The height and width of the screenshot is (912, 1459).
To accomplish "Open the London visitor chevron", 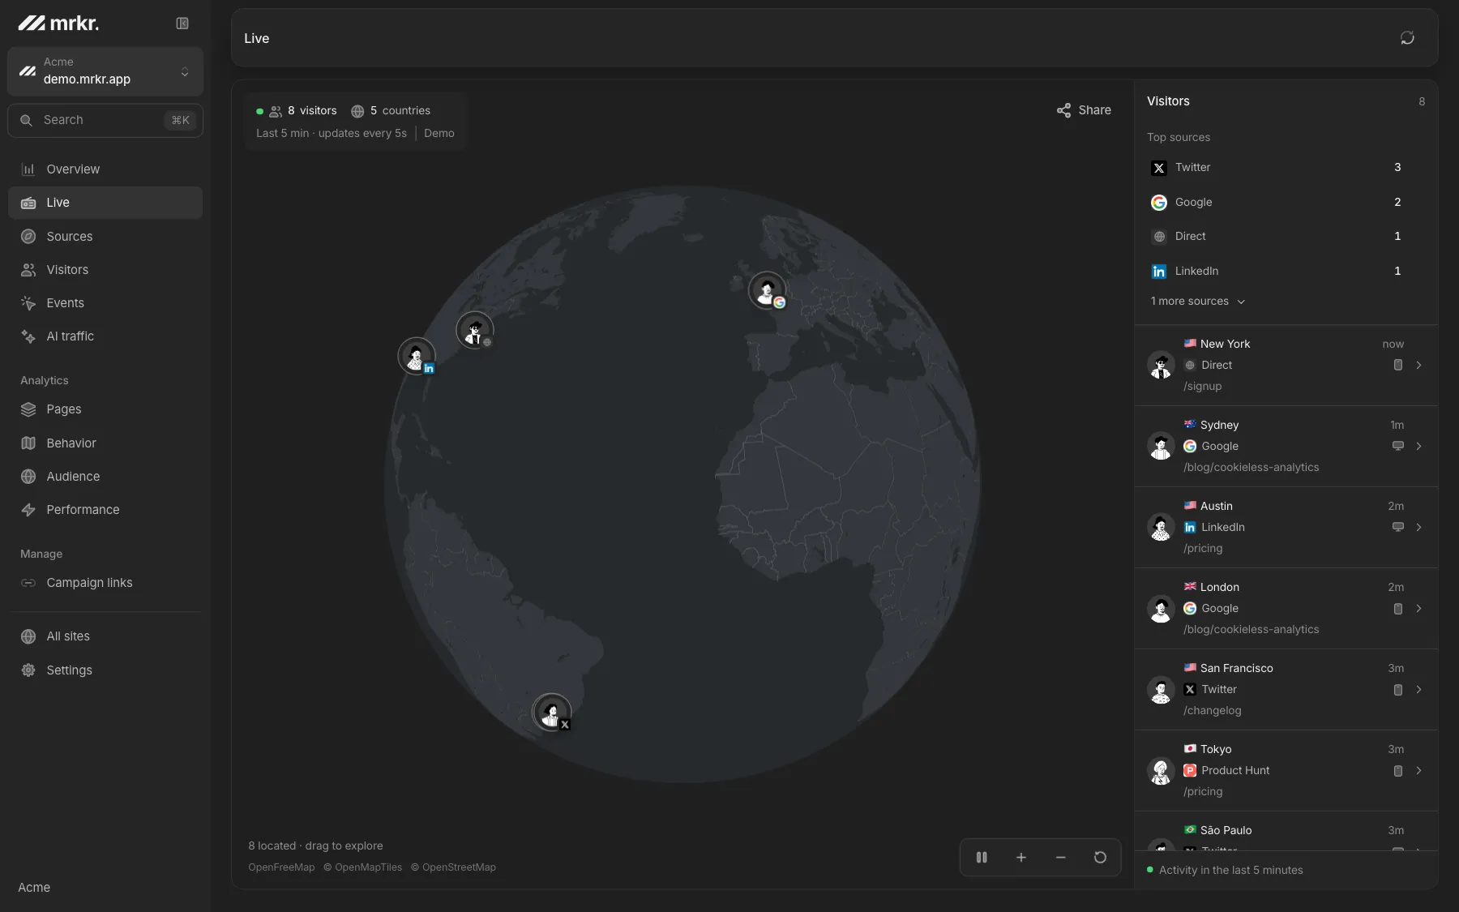I will 1418,609.
